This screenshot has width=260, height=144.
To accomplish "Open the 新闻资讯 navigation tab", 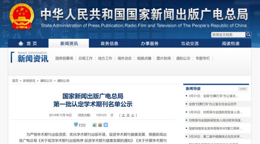I will click(x=69, y=43).
